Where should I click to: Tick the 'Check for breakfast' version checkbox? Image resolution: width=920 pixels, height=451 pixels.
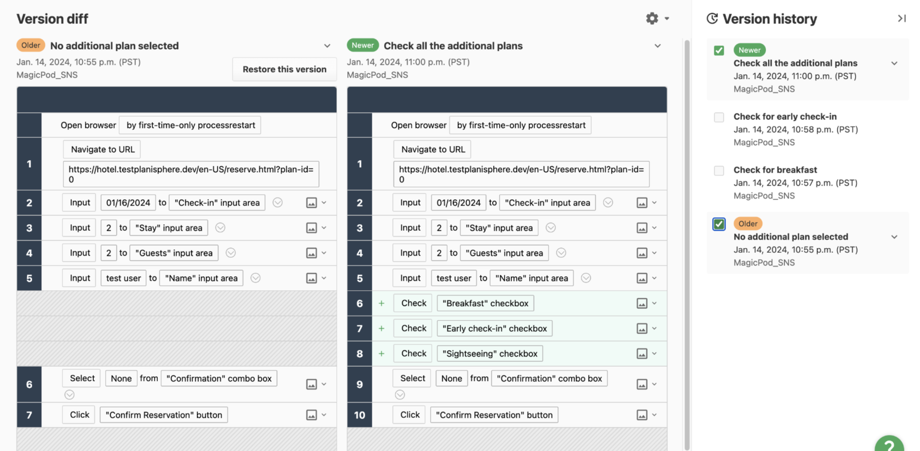click(x=719, y=171)
